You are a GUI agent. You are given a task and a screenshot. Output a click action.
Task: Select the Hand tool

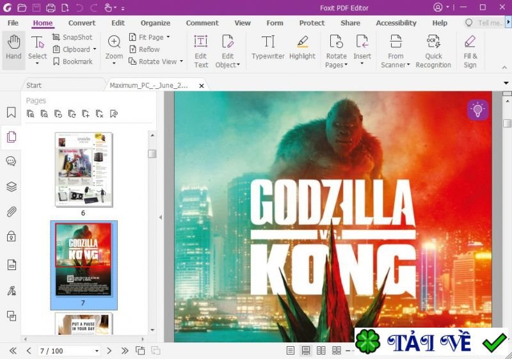click(x=13, y=49)
